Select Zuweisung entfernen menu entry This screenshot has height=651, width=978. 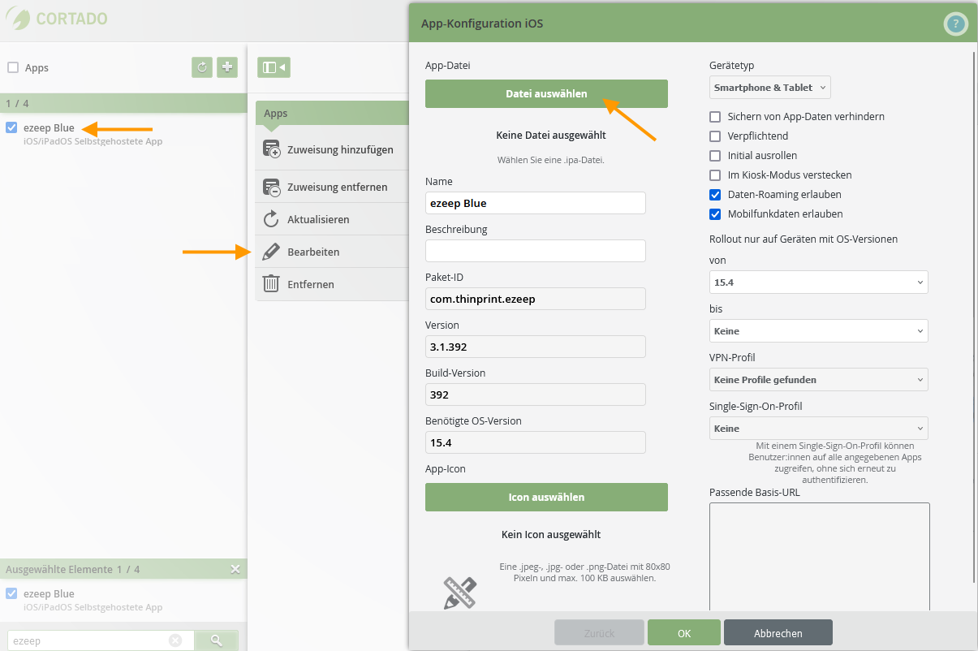pos(332,187)
